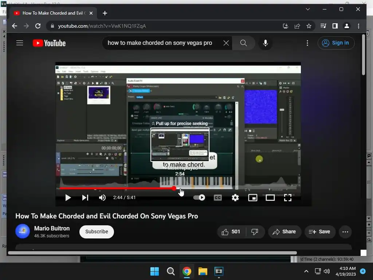Open YouTube settings three-dot menu

point(307,43)
